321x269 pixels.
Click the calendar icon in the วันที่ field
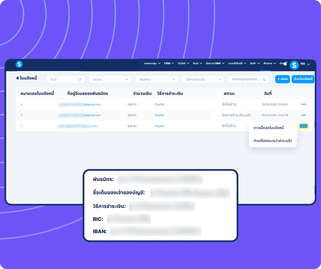point(80,80)
